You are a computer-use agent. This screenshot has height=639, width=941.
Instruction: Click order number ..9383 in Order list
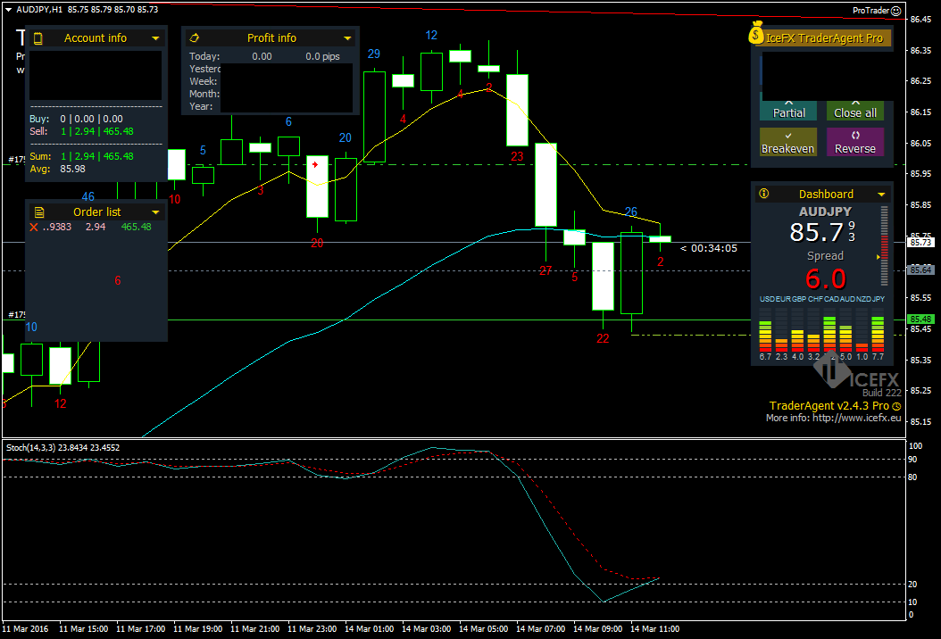[57, 227]
